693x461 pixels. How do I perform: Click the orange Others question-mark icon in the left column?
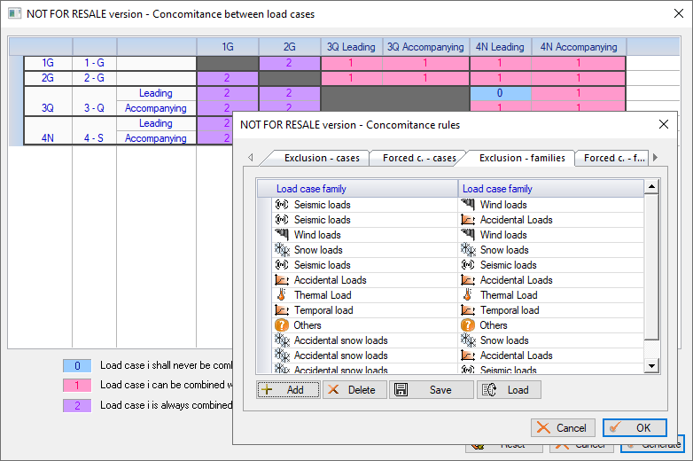tap(282, 325)
